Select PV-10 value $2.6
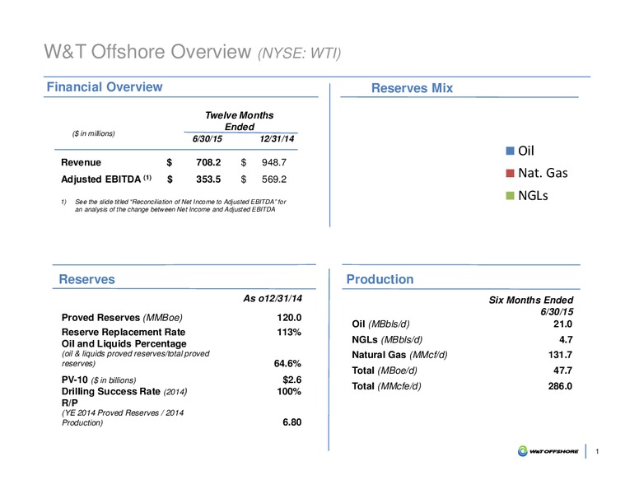The image size is (639, 494). point(292,380)
